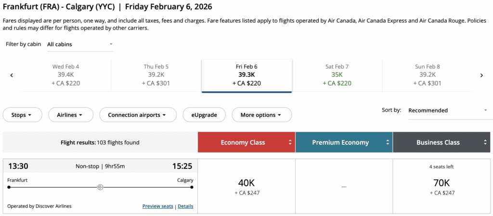Select the Sat Feb 7 date tab

click(x=337, y=75)
